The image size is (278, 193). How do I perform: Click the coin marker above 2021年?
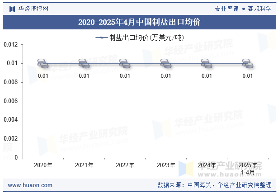(x=84, y=64)
